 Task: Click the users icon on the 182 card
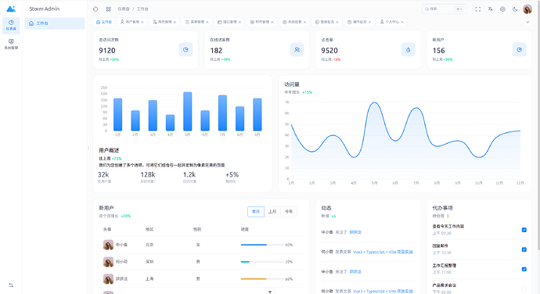tap(297, 49)
